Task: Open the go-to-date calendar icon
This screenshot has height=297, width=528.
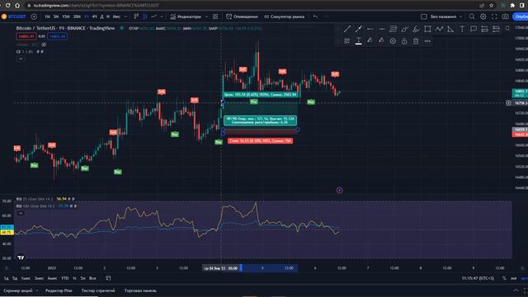Action: click(x=108, y=278)
